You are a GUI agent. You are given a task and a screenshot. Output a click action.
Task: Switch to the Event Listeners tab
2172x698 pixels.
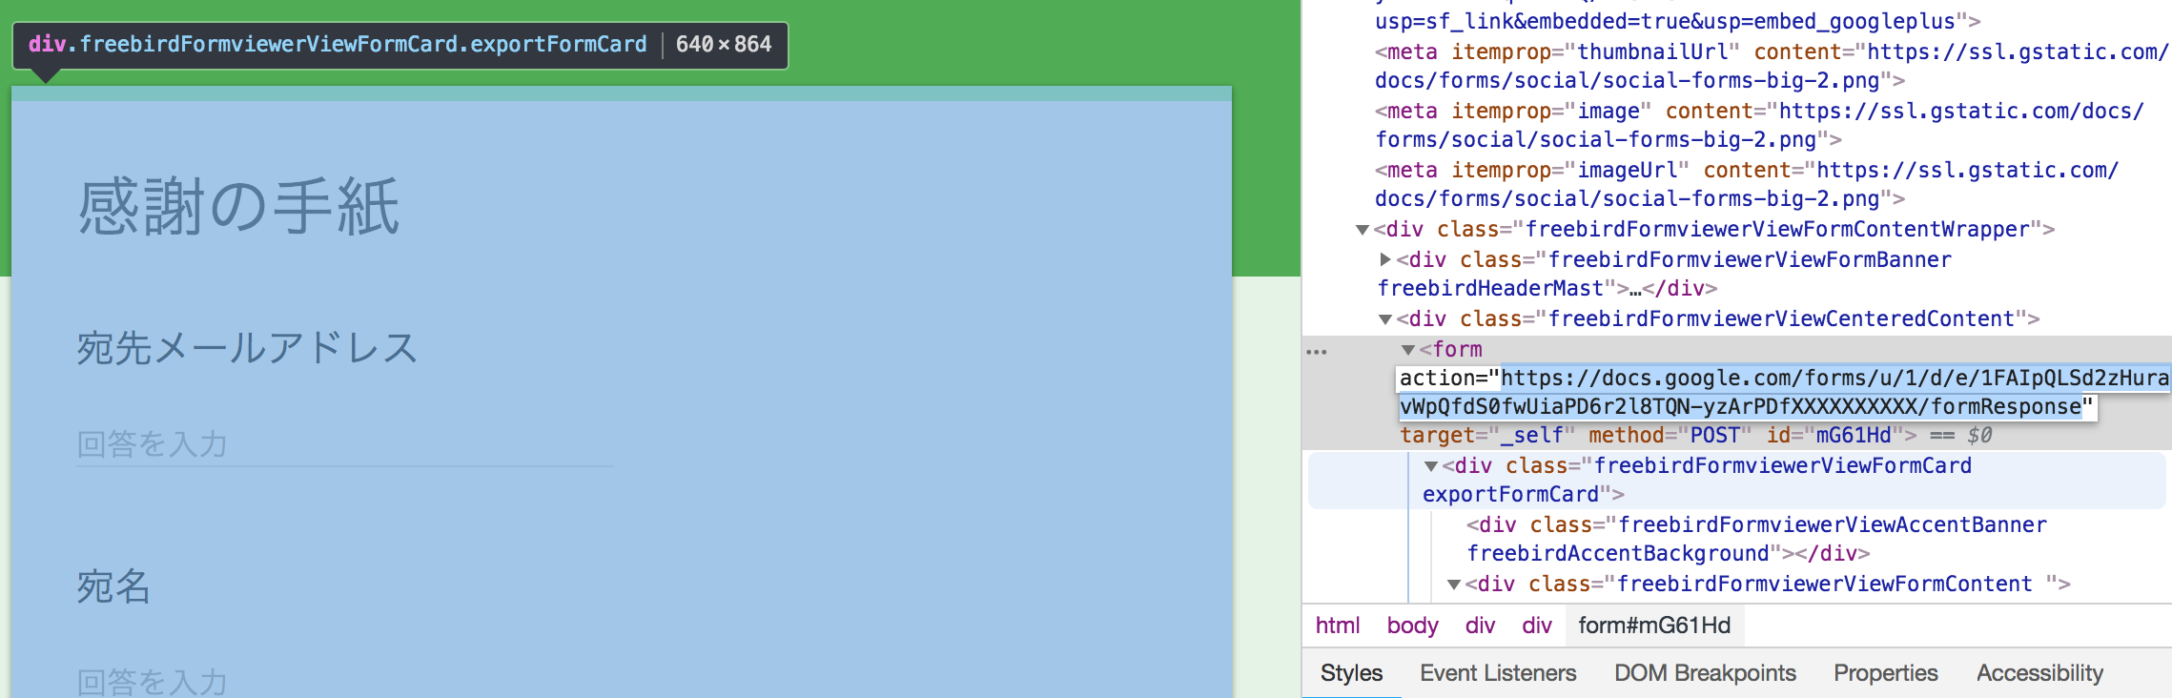coord(1498,673)
